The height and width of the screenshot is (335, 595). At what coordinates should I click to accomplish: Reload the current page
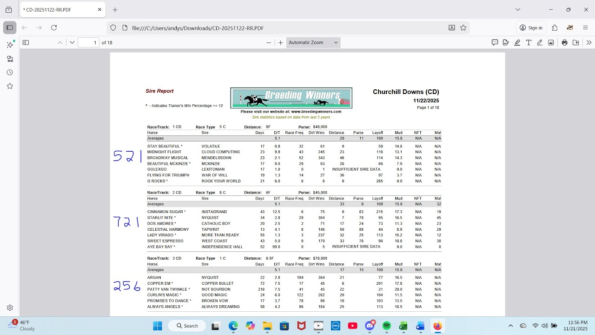(54, 28)
